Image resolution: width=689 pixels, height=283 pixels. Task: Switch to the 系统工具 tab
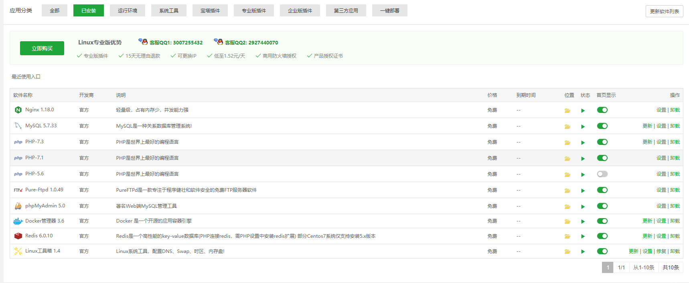click(x=169, y=10)
